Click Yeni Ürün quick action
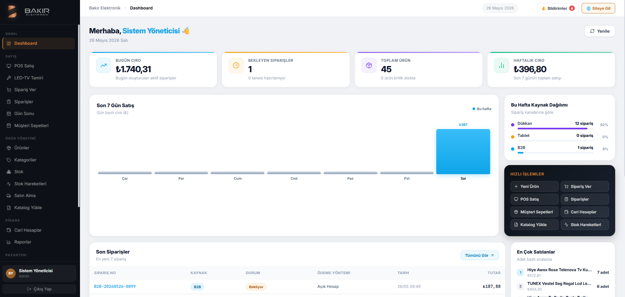This screenshot has height=297, width=625. 534,187
